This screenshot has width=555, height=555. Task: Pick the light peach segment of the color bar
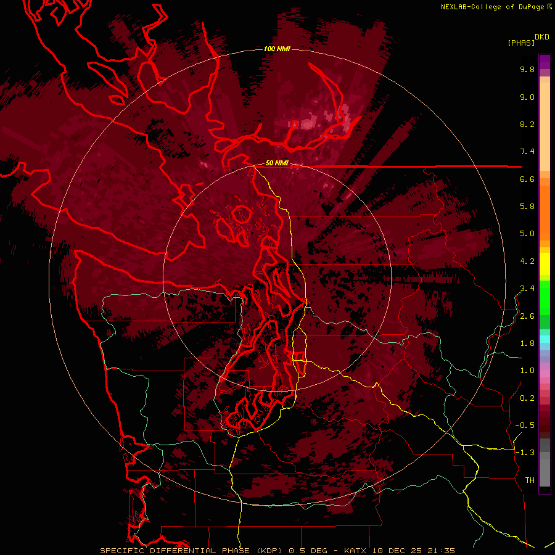[545, 128]
